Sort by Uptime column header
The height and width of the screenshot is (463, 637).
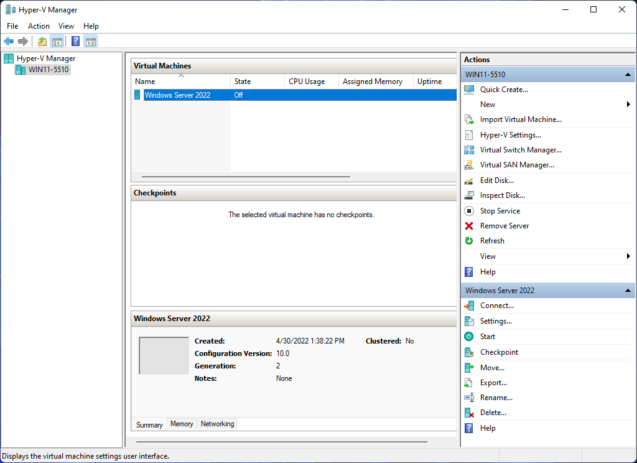(x=435, y=82)
